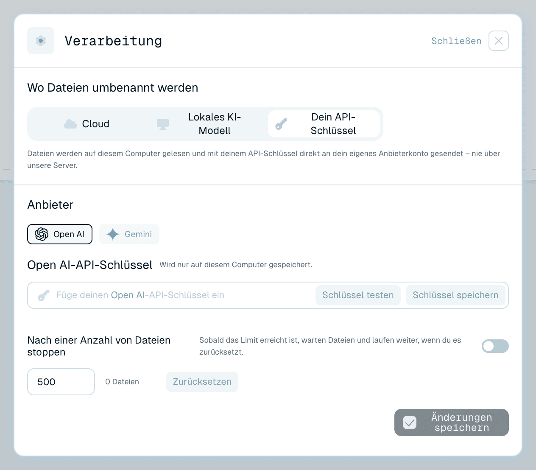Click the 'Dateien werden auf diesem Computer' description
Viewport: 536px width, 470px height.
coord(264,159)
